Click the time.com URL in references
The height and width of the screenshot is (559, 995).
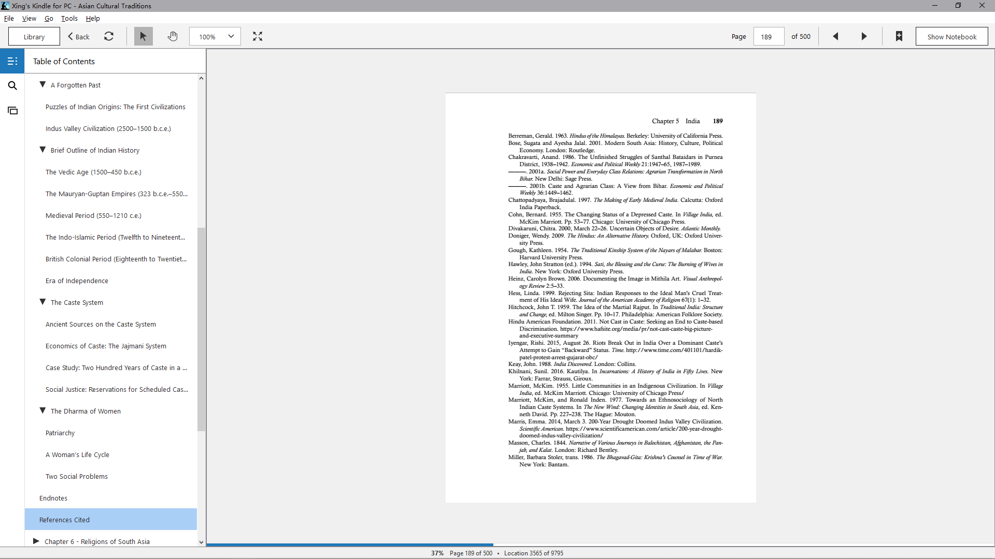click(x=674, y=350)
